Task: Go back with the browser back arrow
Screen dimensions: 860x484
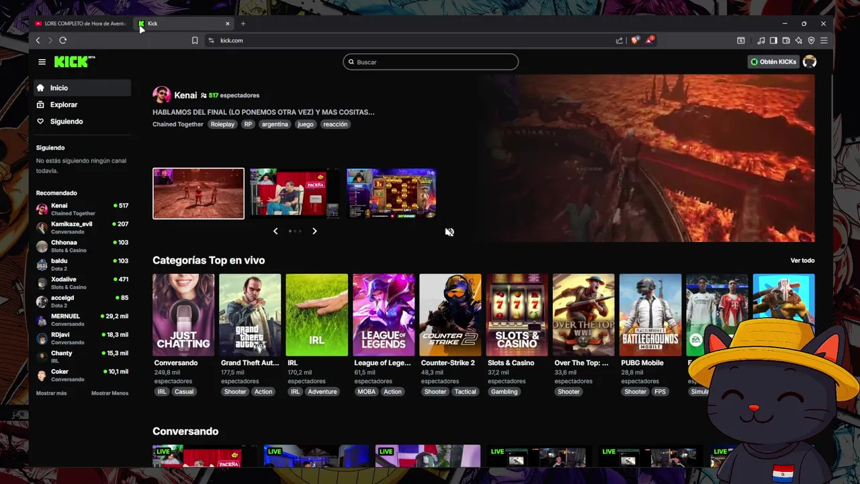Action: 38,40
